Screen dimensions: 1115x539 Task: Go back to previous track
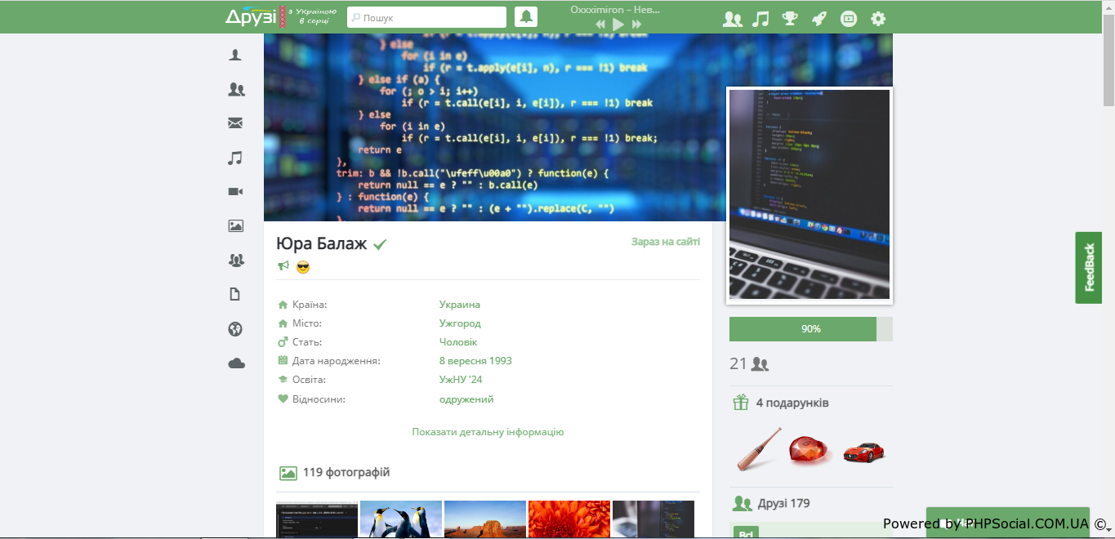(x=600, y=24)
